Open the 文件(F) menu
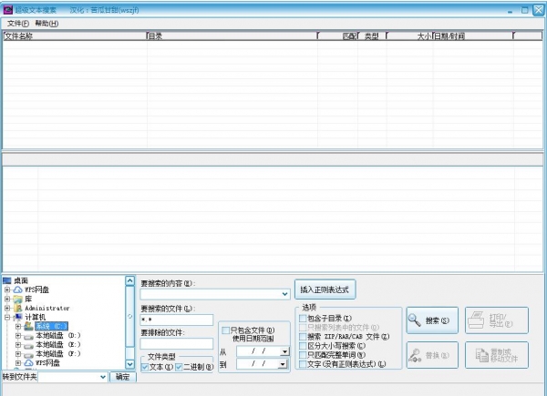 17,23
